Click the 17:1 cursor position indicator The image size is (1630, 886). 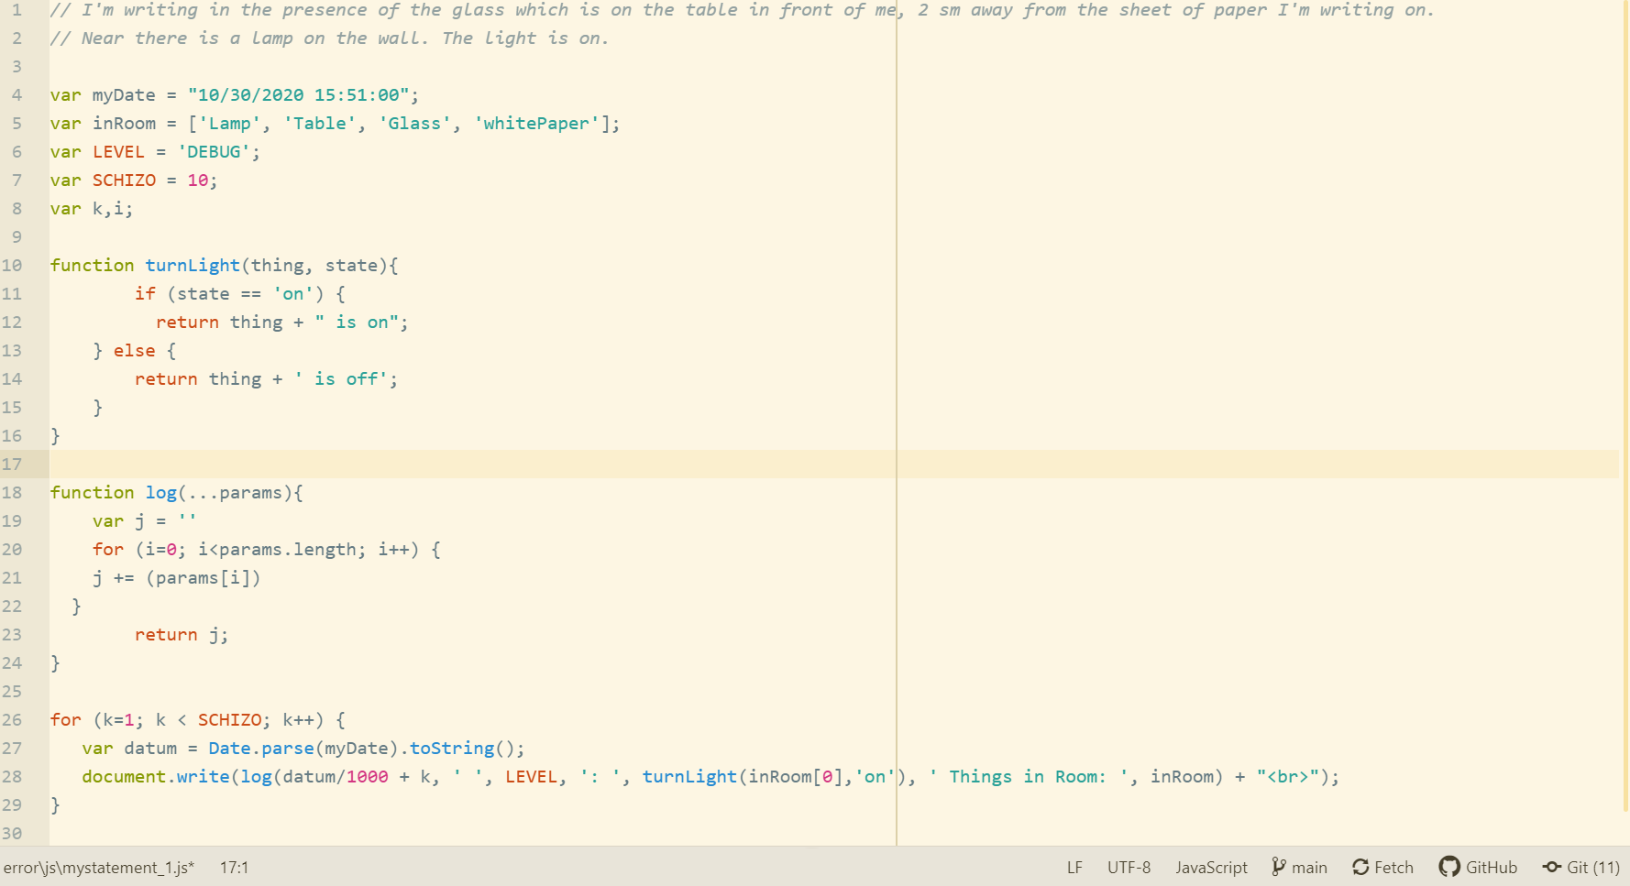234,867
